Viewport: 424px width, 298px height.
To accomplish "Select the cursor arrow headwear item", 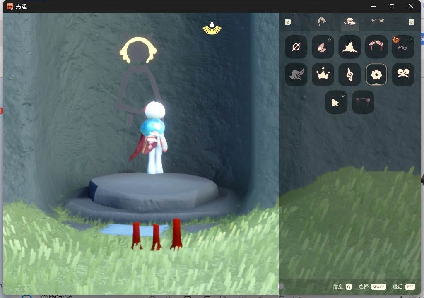I will click(336, 102).
